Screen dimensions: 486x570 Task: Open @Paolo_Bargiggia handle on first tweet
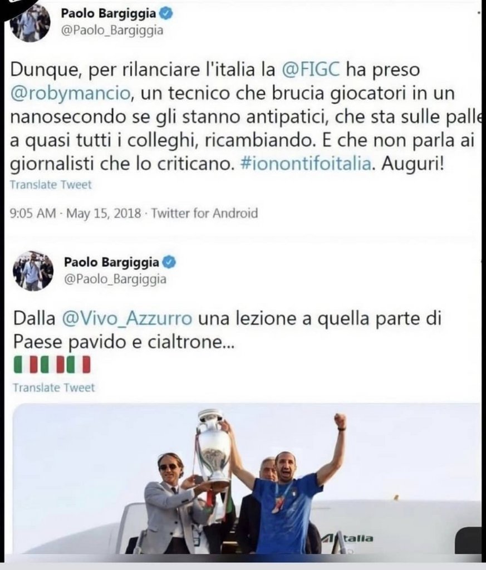[111, 30]
